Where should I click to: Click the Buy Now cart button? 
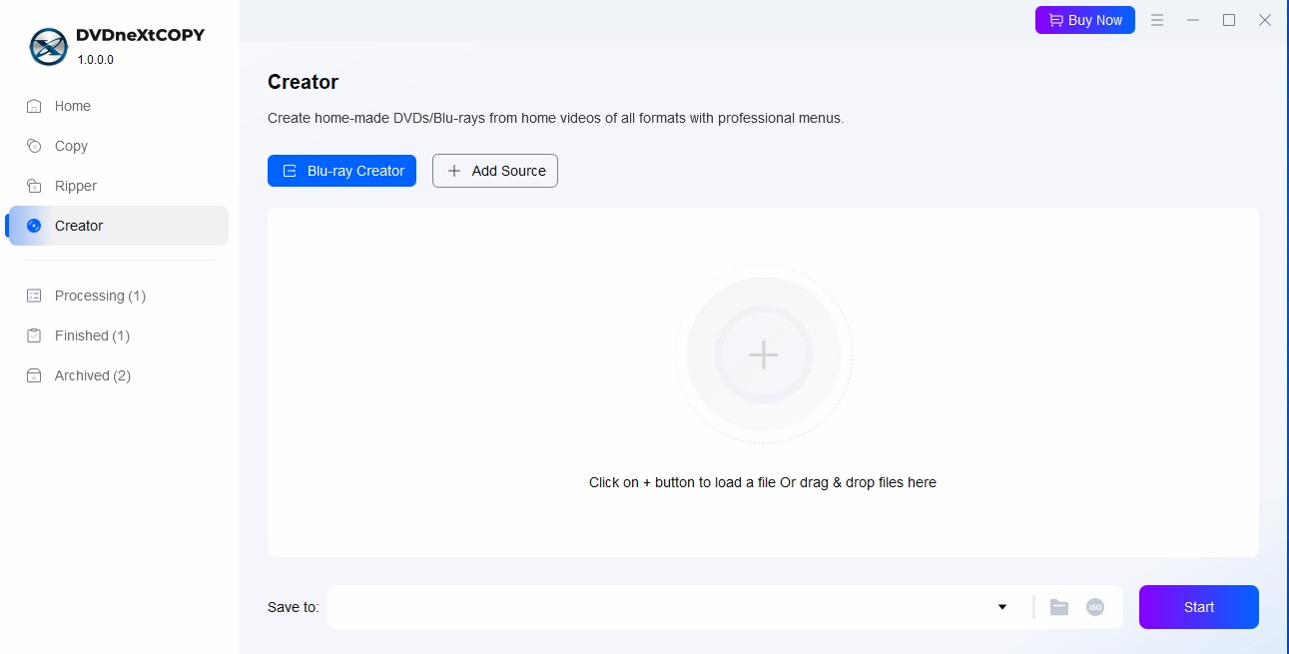coord(1084,20)
